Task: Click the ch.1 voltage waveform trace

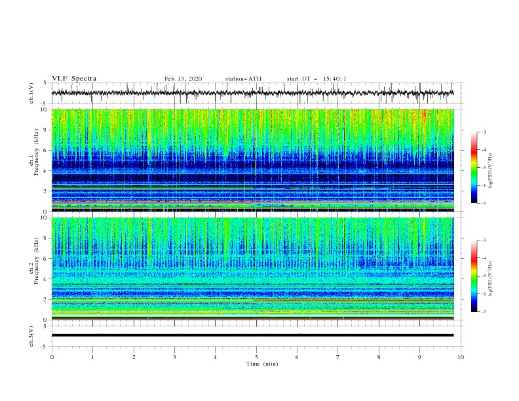Action: click(252, 93)
